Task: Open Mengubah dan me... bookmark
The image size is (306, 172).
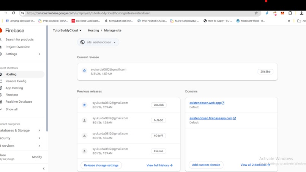Action: [119, 21]
